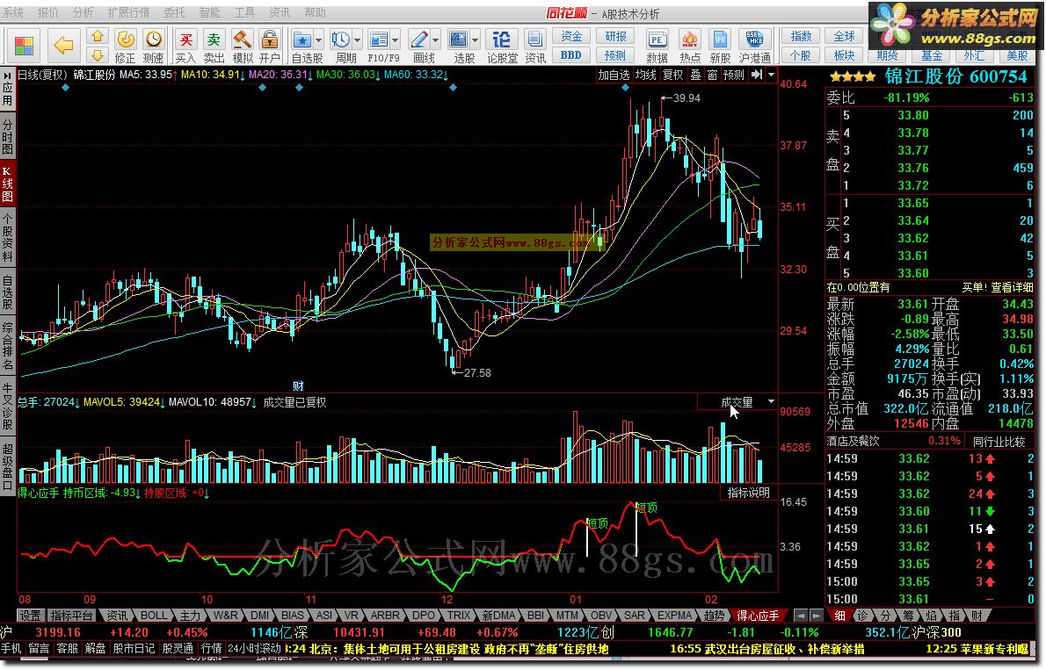Select the 画线 drawing pencil tool
1046x670 pixels.
point(419,40)
